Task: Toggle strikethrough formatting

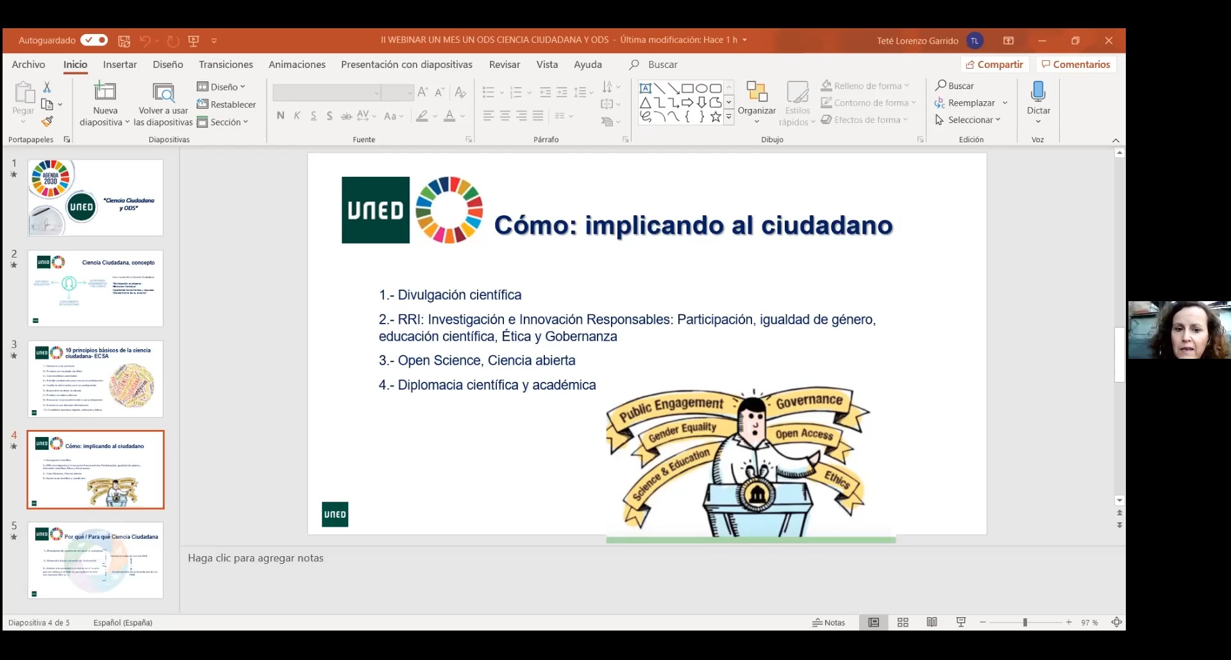Action: point(346,116)
